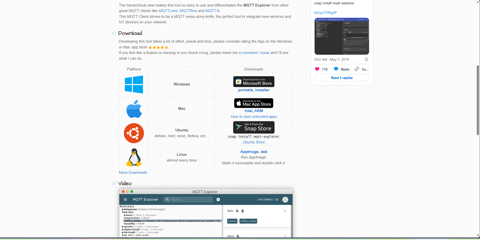Click the connection avatar icon
The image size is (480, 240).
point(285,200)
